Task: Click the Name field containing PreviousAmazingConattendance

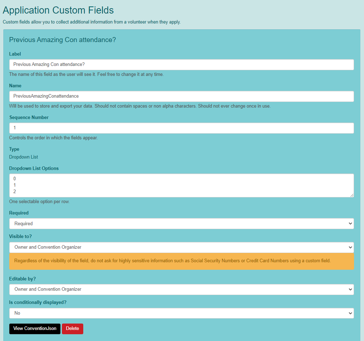Action: tap(181, 96)
